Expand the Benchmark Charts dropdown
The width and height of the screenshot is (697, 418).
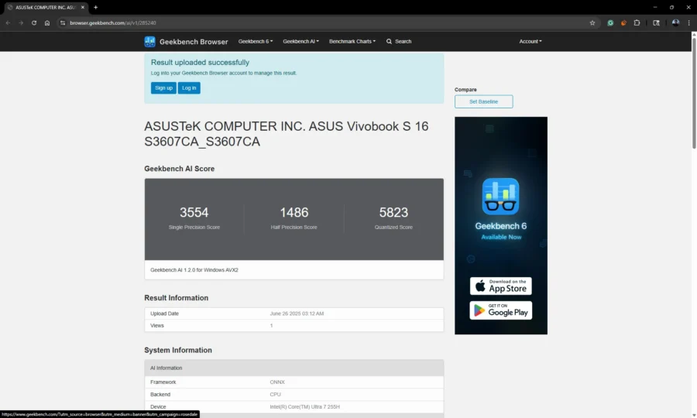pyautogui.click(x=352, y=41)
